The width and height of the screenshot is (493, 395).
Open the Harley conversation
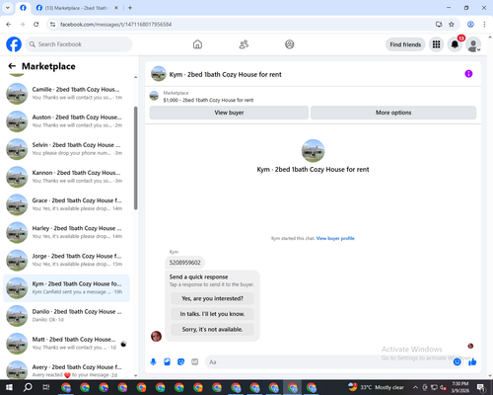[66, 232]
